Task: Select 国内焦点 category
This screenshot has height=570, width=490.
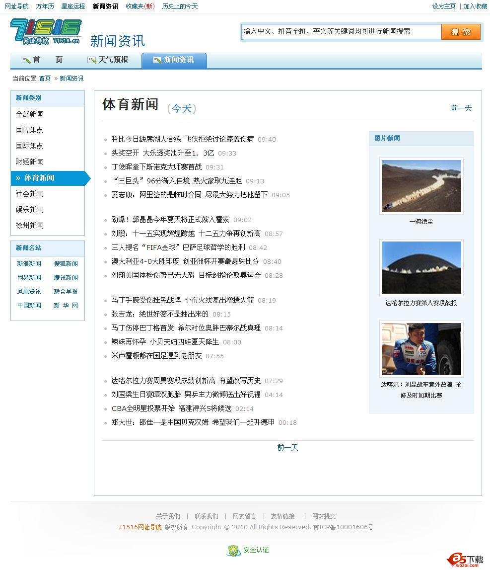Action: click(x=29, y=130)
